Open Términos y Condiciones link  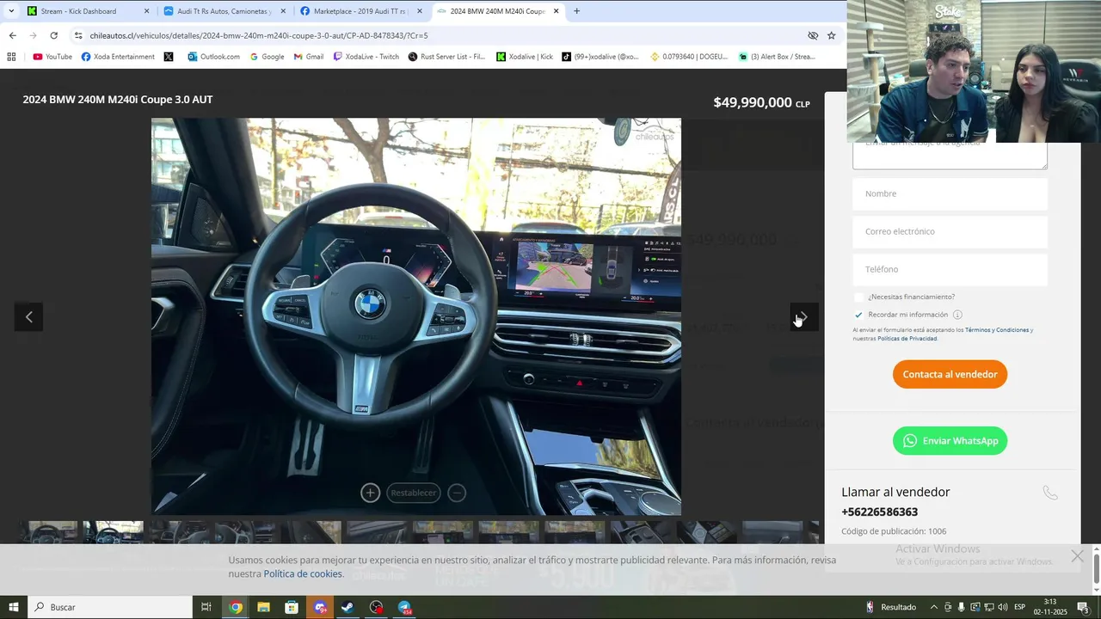pos(997,330)
